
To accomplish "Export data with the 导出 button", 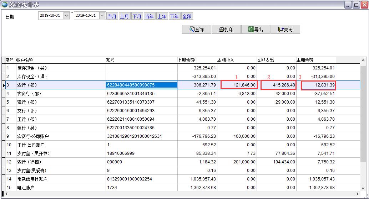I will (x=256, y=30).
